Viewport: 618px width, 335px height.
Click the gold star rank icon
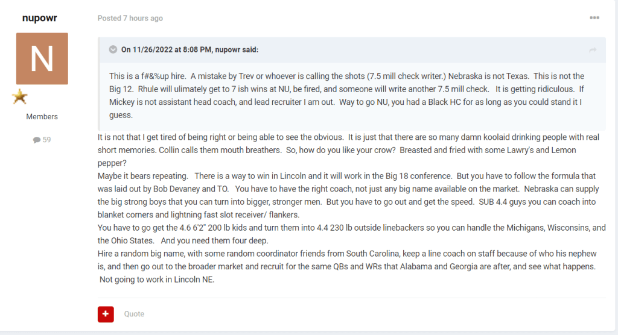(x=19, y=96)
